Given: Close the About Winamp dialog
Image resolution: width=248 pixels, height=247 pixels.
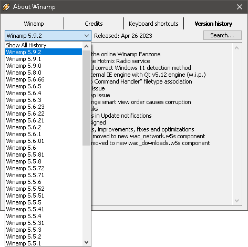Looking at the screenshot, I should click(240, 7).
